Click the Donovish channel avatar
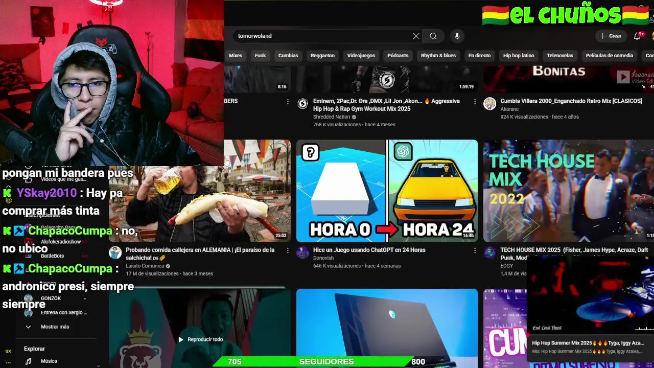 pos(302,252)
